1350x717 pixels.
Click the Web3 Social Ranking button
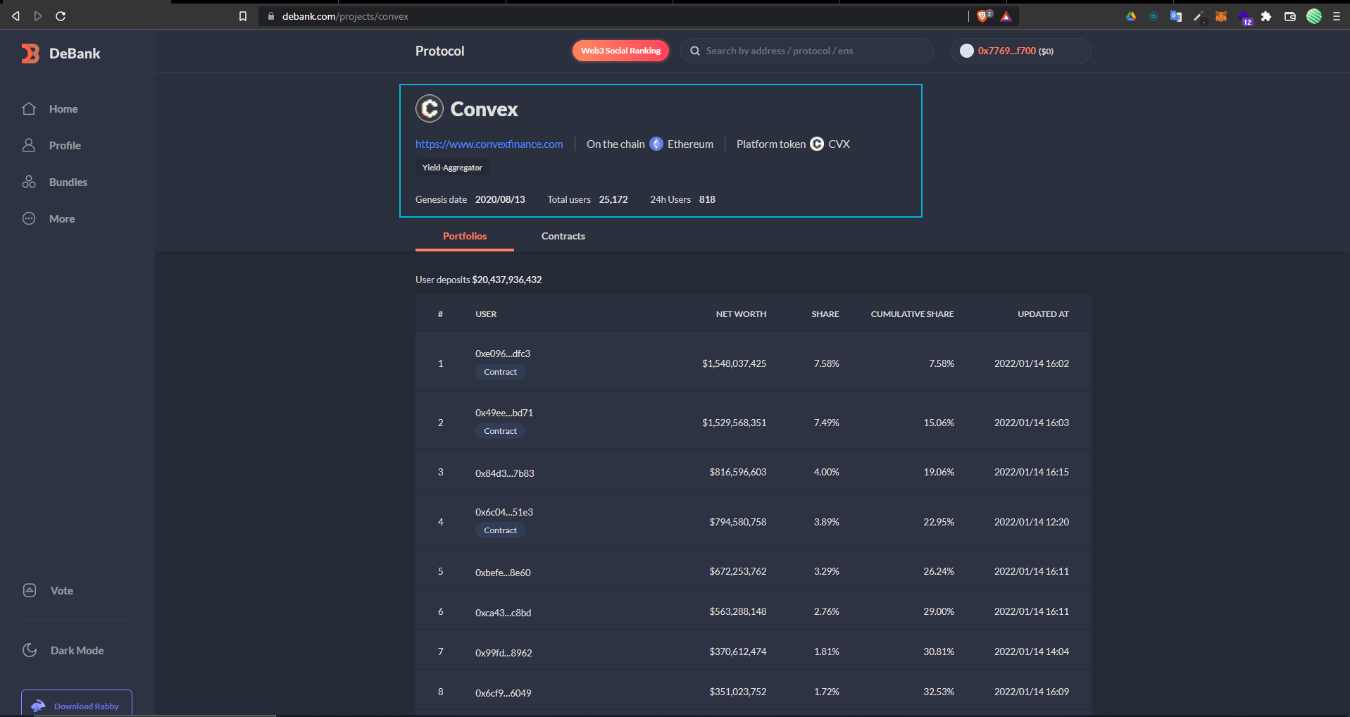[620, 51]
